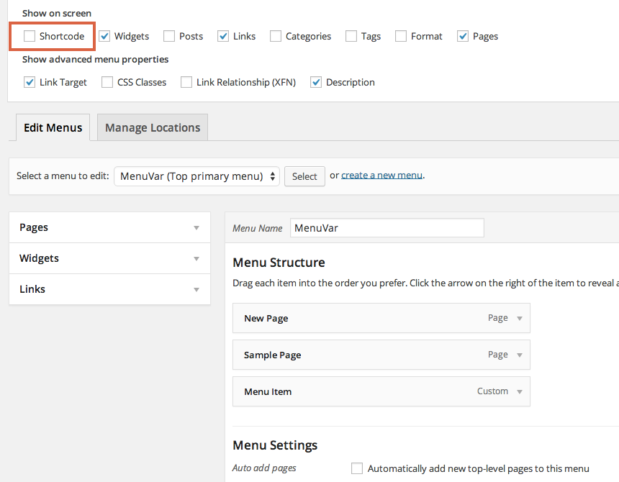Uncheck the Description property checkbox

pos(316,82)
